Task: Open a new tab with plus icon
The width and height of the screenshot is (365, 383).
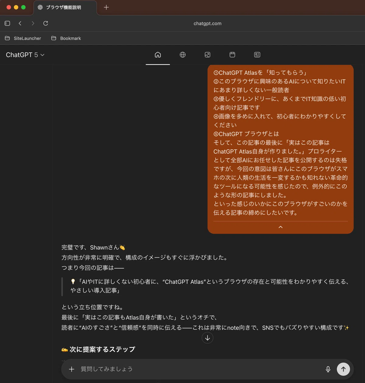Action: coord(106,7)
